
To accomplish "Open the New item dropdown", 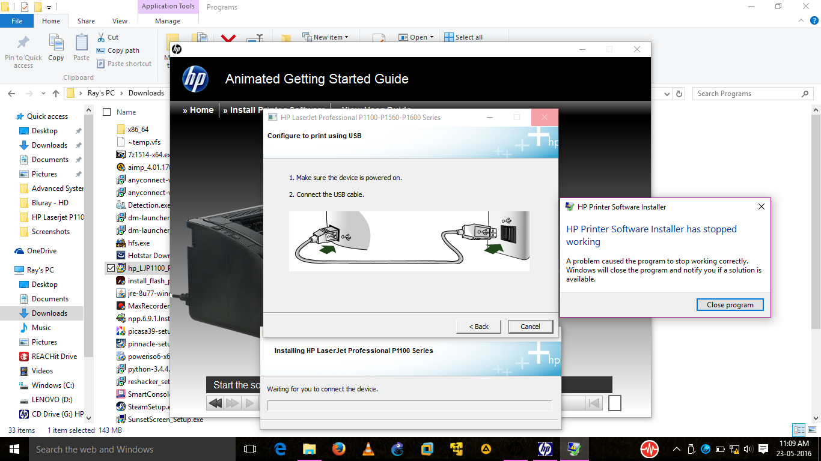I will pos(325,37).
